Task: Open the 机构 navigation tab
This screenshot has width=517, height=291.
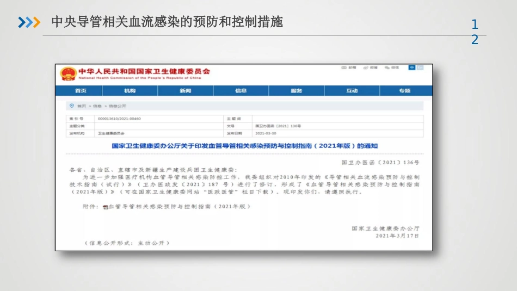Action: (130, 91)
